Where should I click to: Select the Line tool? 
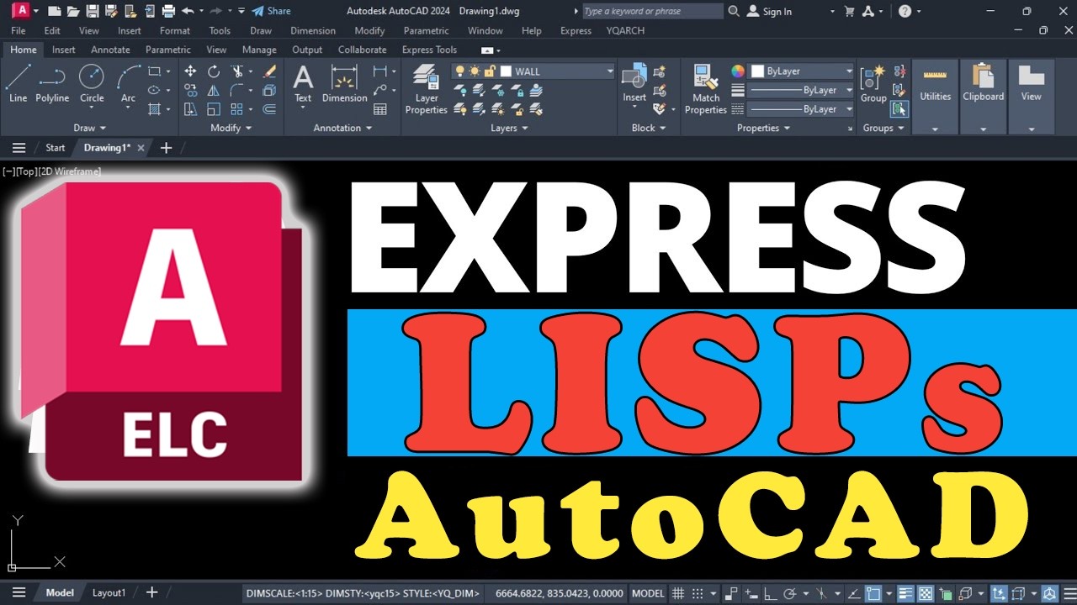pyautogui.click(x=18, y=84)
